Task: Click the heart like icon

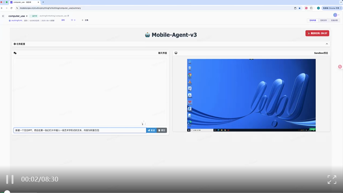Action: (x=72, y=20)
